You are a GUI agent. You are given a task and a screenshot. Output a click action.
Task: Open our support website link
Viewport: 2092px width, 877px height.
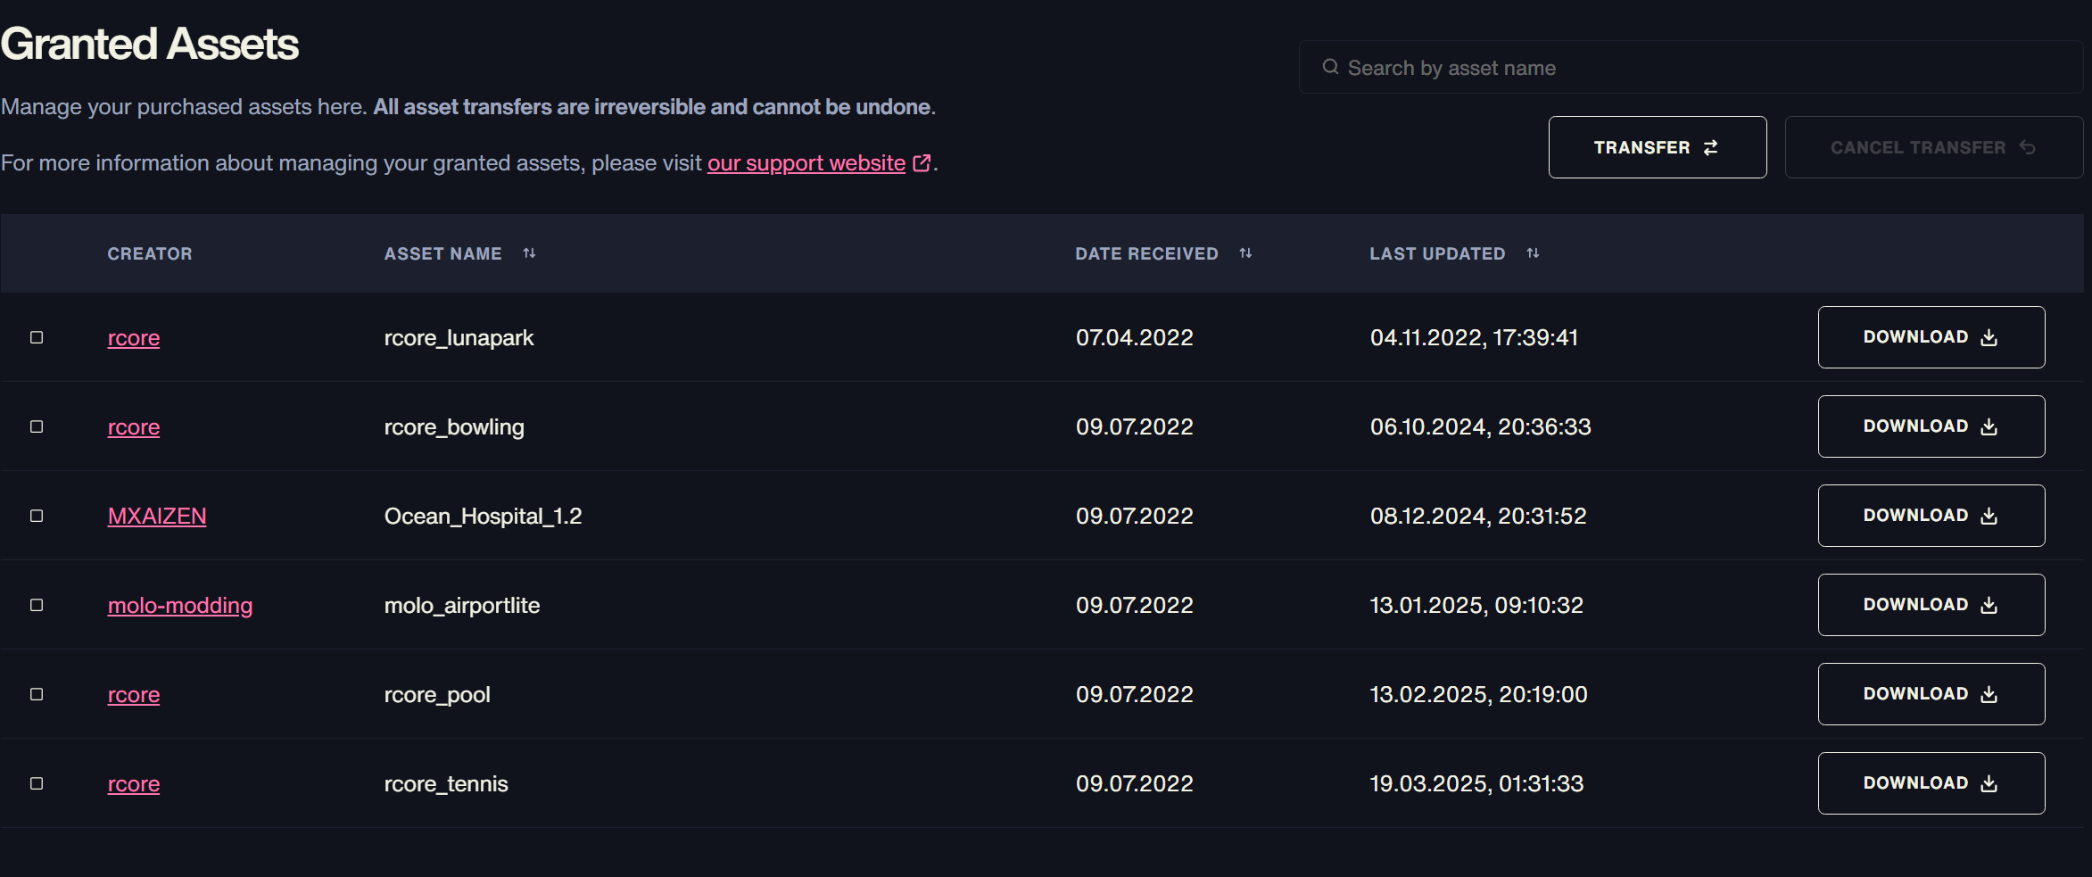[x=806, y=163]
